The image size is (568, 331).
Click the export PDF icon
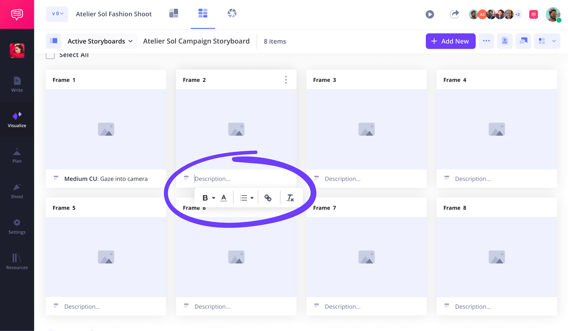click(x=505, y=41)
